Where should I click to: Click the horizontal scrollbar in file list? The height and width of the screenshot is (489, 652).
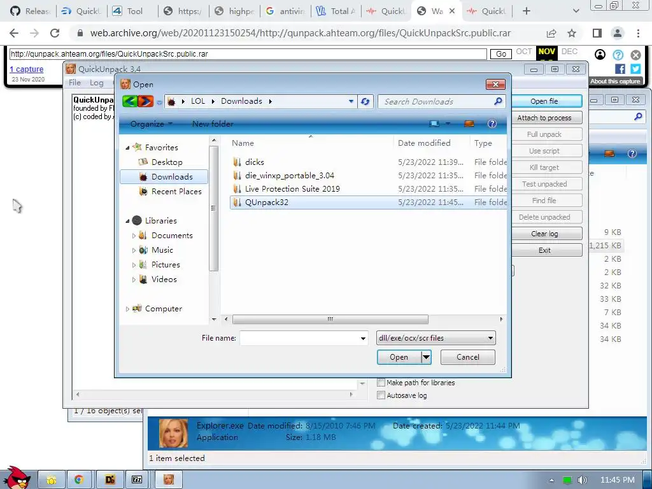(x=330, y=320)
